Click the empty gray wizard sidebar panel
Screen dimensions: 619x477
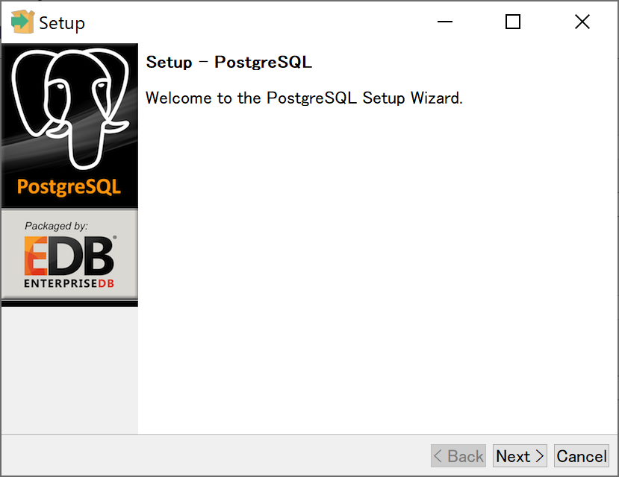[69, 373]
